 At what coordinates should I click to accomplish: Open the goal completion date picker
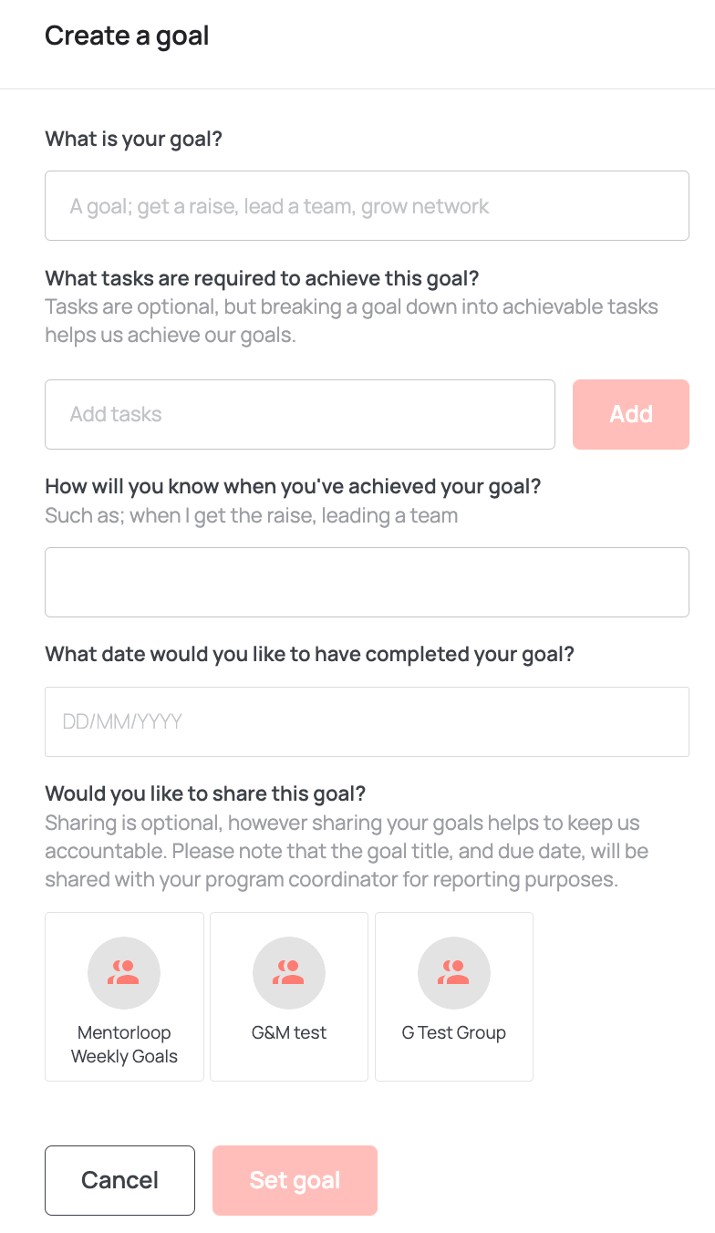[367, 721]
